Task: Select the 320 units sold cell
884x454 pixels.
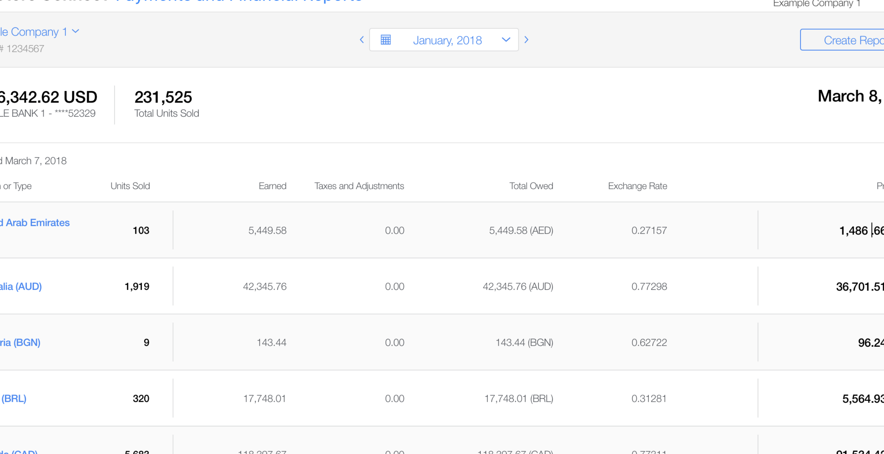Action: [141, 399]
